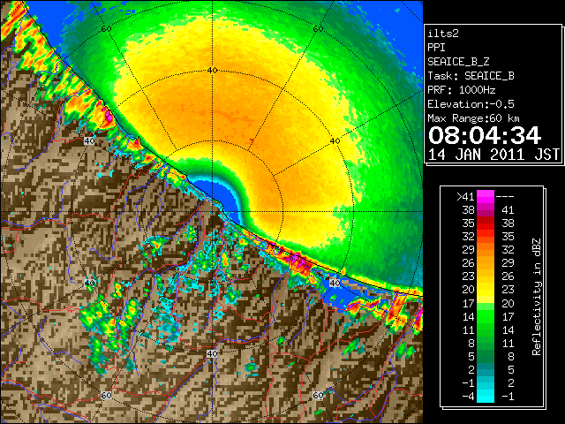Click the 'Max Range:60 km' line
Viewport: 565px width, 424px height.
tap(473, 118)
